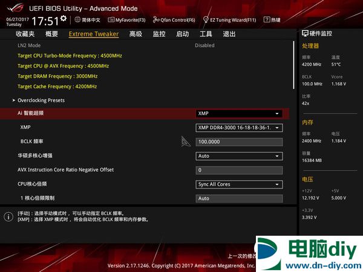The width and height of the screenshot is (363, 272).
Task: Click Target Cache Frequency : 4200MHz
Action: [x=57, y=86]
